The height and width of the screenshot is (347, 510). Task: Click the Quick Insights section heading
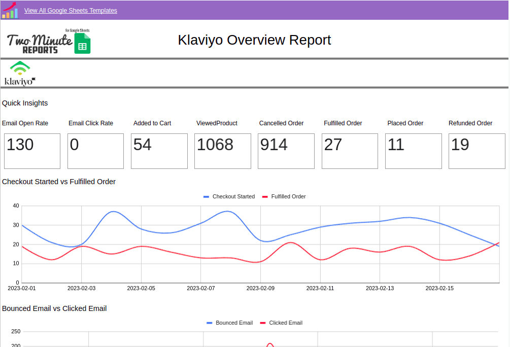(x=25, y=103)
